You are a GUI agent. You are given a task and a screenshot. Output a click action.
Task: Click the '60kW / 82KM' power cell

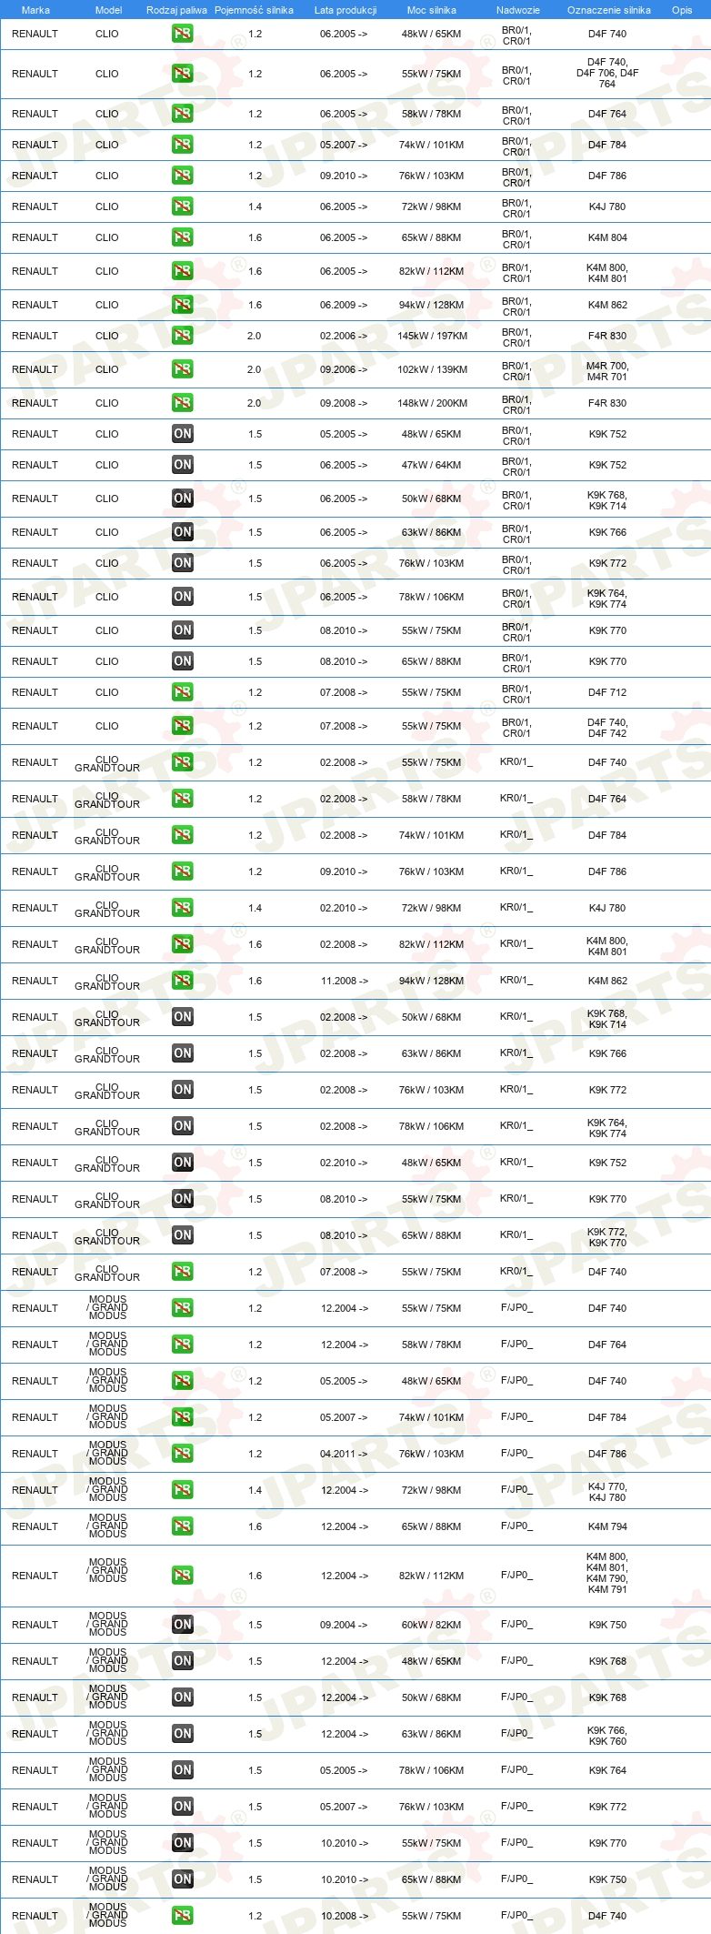point(432,1625)
